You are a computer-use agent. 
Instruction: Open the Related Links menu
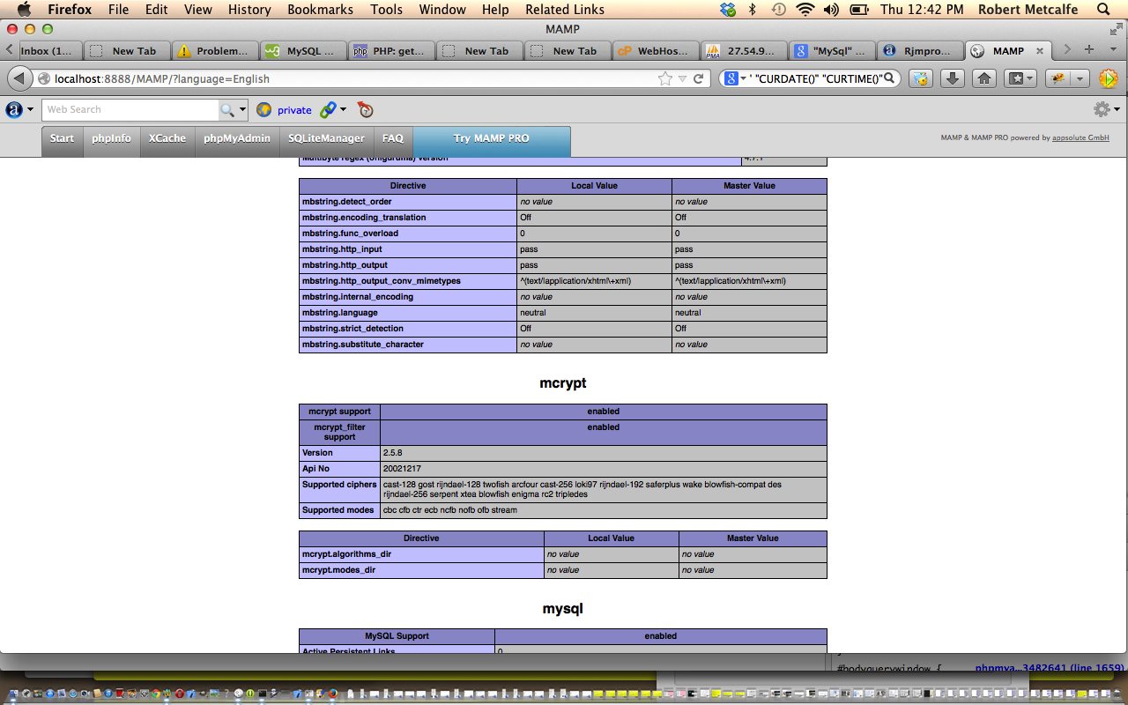coord(565,10)
